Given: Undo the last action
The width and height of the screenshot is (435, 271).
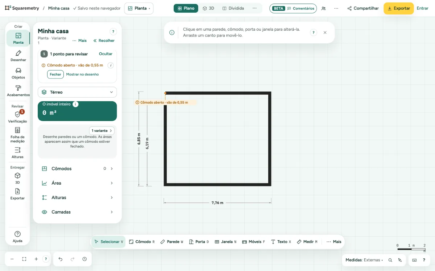Looking at the screenshot, I should [x=61, y=259].
